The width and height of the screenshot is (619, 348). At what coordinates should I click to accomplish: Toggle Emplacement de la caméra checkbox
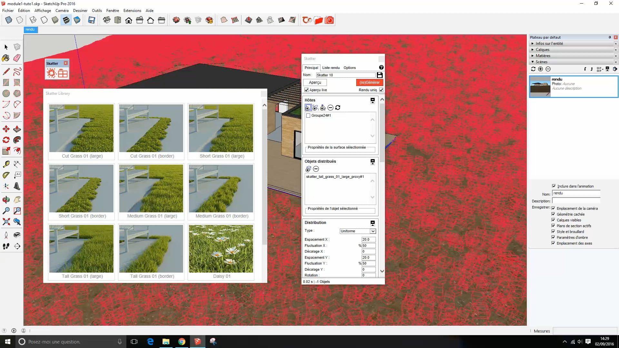pyautogui.click(x=553, y=208)
